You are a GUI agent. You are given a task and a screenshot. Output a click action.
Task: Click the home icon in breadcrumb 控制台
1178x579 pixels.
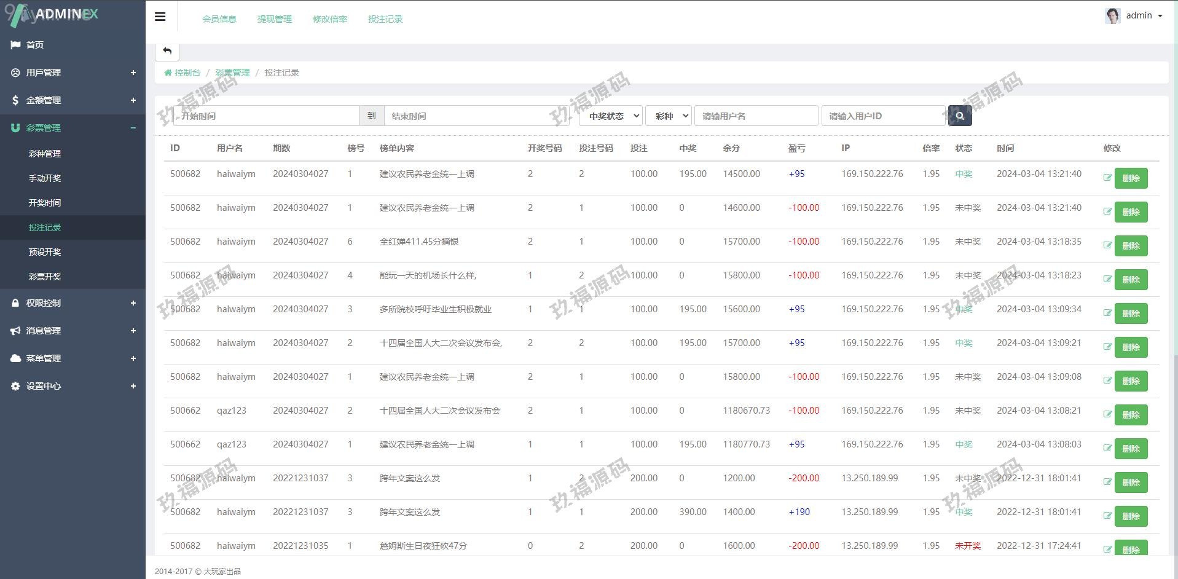coord(168,73)
